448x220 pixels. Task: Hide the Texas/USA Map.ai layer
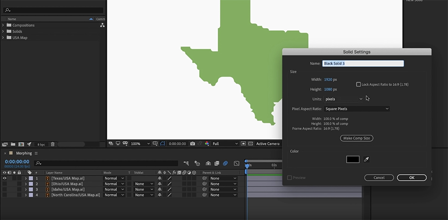point(5,178)
